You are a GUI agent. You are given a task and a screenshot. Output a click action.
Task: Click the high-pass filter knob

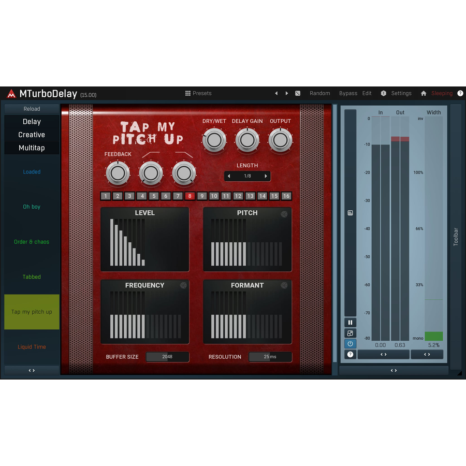[151, 173]
